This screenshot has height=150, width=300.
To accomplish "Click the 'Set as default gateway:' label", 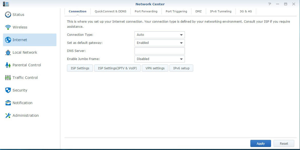I will 85,43.
